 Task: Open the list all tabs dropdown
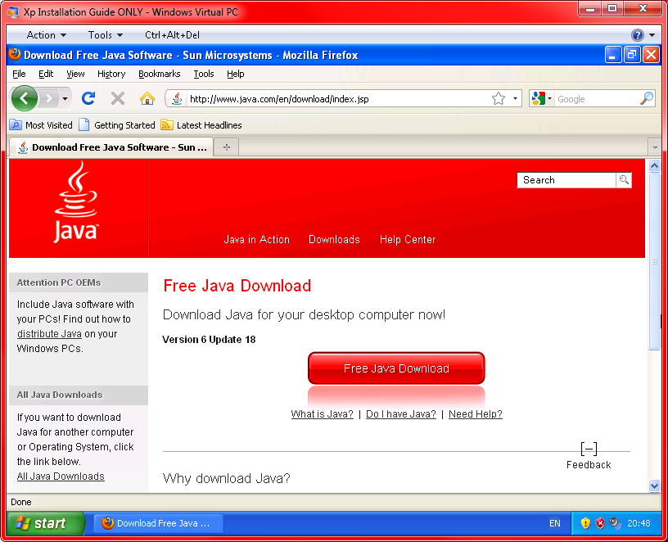click(655, 147)
